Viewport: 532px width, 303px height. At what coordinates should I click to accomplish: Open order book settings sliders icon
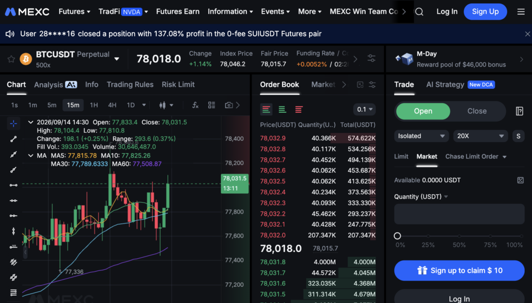(372, 85)
